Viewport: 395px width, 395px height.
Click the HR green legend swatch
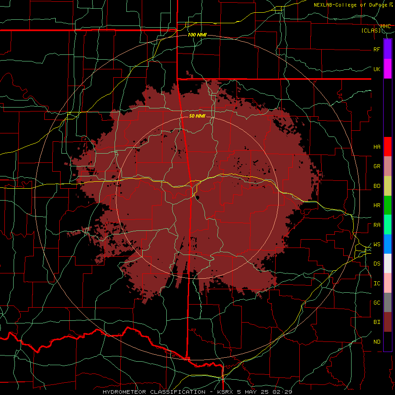pos(388,205)
